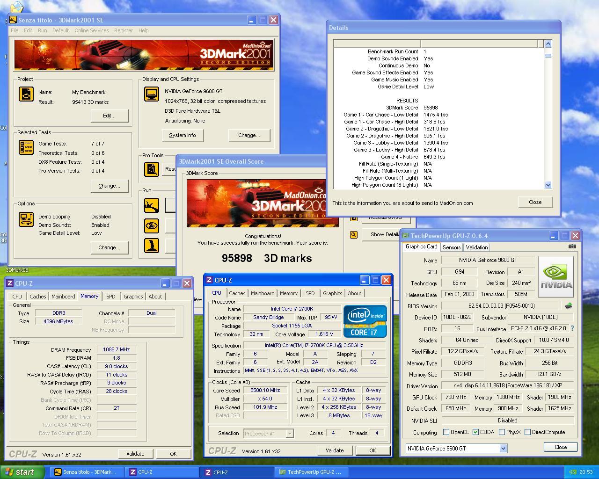
Task: Click Validate in the front CPU-Z window
Action: click(x=334, y=450)
